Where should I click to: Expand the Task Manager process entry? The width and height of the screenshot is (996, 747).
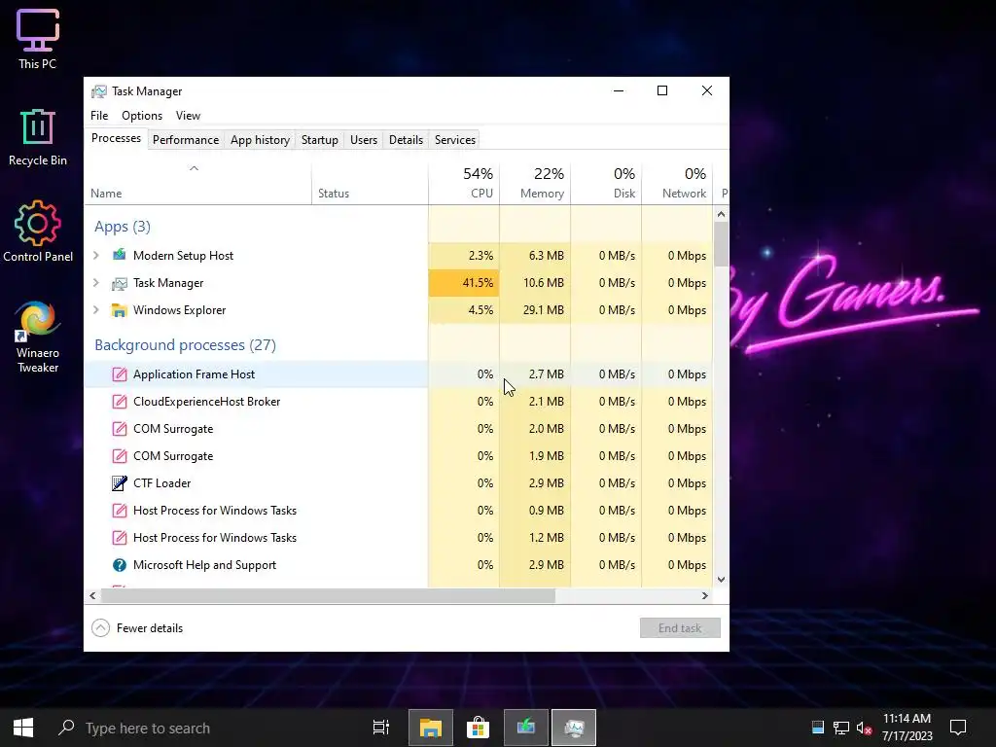pos(96,283)
